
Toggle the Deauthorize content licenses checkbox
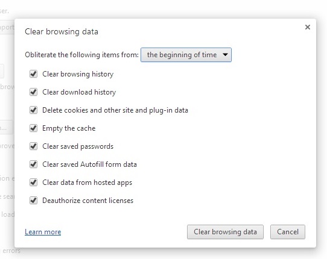coord(33,201)
